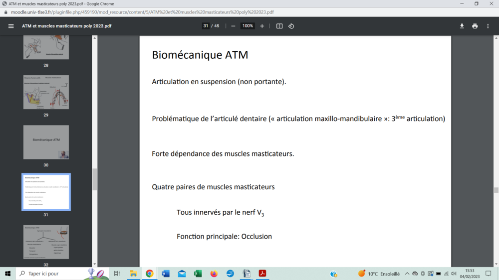Rotate the document counterclockwise
The height and width of the screenshot is (280, 499).
click(x=291, y=26)
